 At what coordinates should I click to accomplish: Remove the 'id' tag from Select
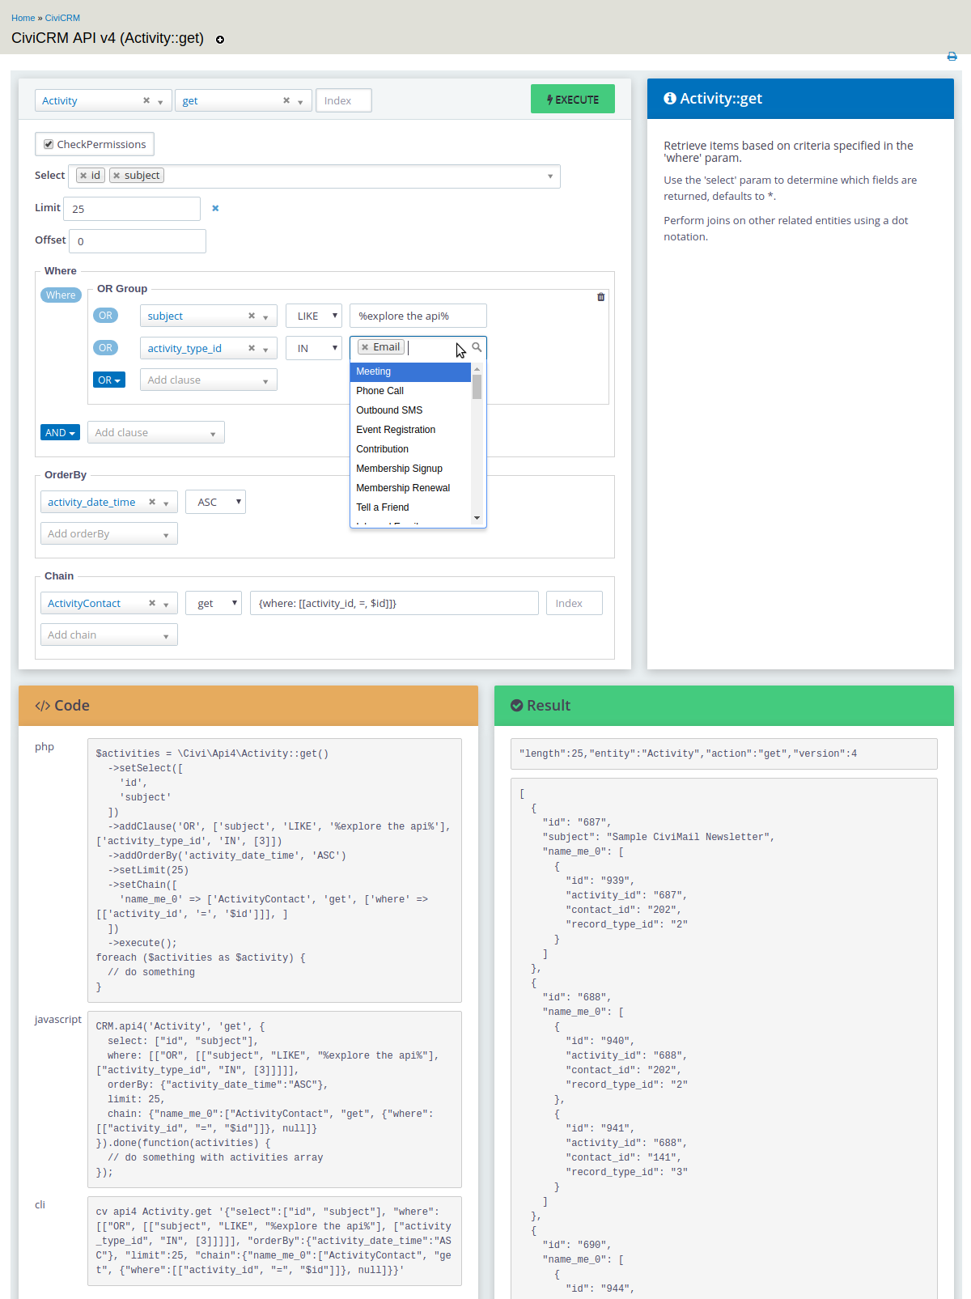(x=83, y=176)
